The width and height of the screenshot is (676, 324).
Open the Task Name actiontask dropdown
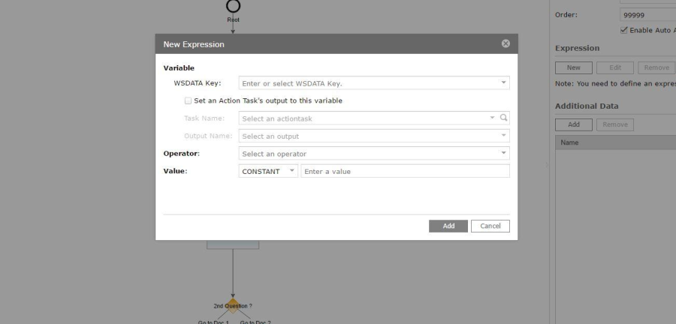[x=368, y=118]
